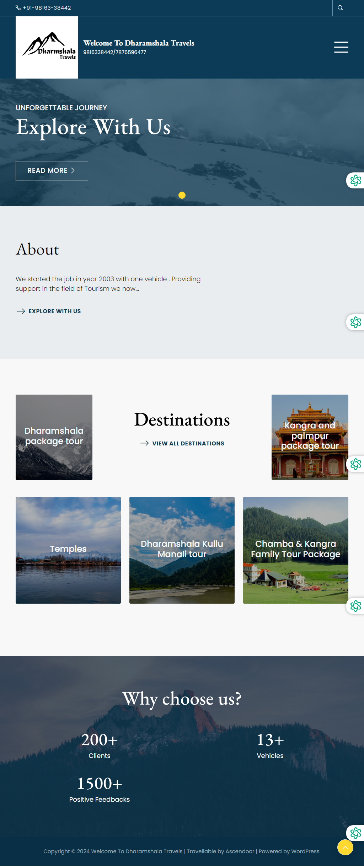Open Dharamshala package tour card
364x866 pixels.
point(54,437)
